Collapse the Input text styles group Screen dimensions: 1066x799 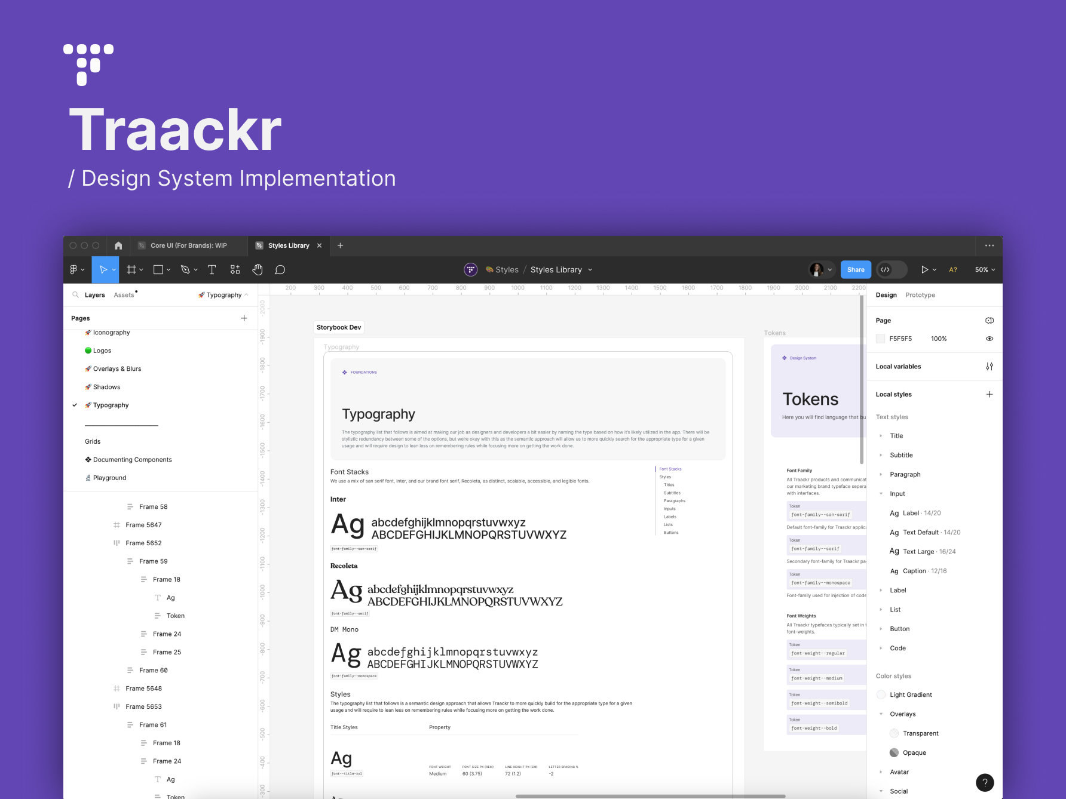tap(881, 494)
